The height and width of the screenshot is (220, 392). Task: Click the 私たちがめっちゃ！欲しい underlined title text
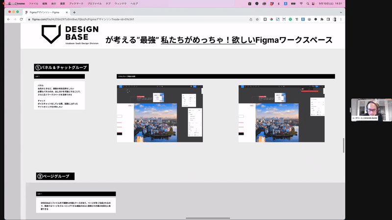(208, 40)
